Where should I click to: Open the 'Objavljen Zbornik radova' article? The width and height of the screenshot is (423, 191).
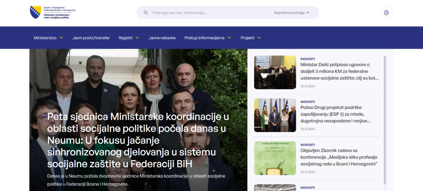pyautogui.click(x=339, y=157)
